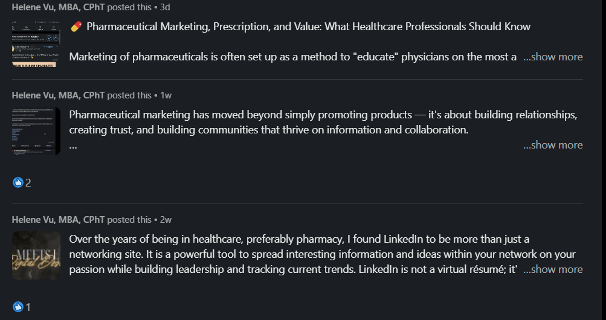The height and width of the screenshot is (320, 606).
Task: Open the dark screenshot thumbnail of the 1w post
Action: (36, 131)
